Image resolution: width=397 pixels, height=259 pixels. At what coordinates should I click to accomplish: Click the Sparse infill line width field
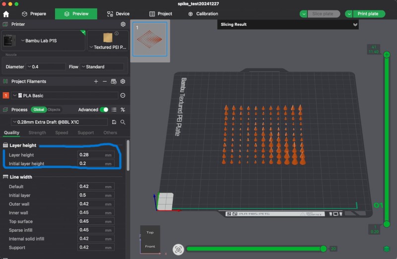(96, 230)
